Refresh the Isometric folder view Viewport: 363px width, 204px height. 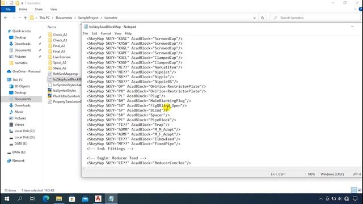pyautogui.click(x=262, y=18)
